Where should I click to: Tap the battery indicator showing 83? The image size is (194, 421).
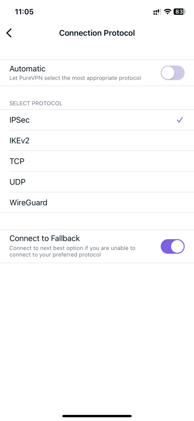click(180, 12)
